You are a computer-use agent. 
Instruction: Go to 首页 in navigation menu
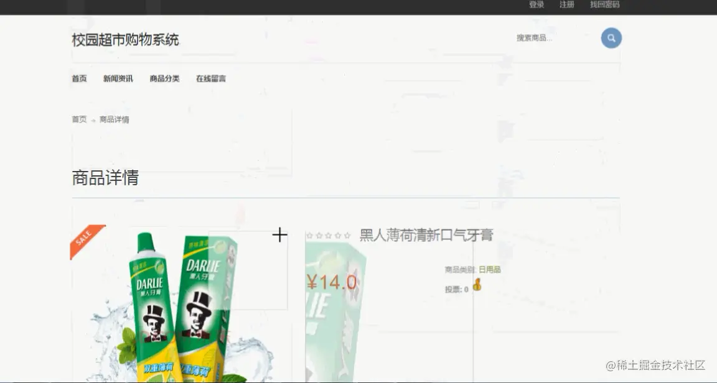79,78
